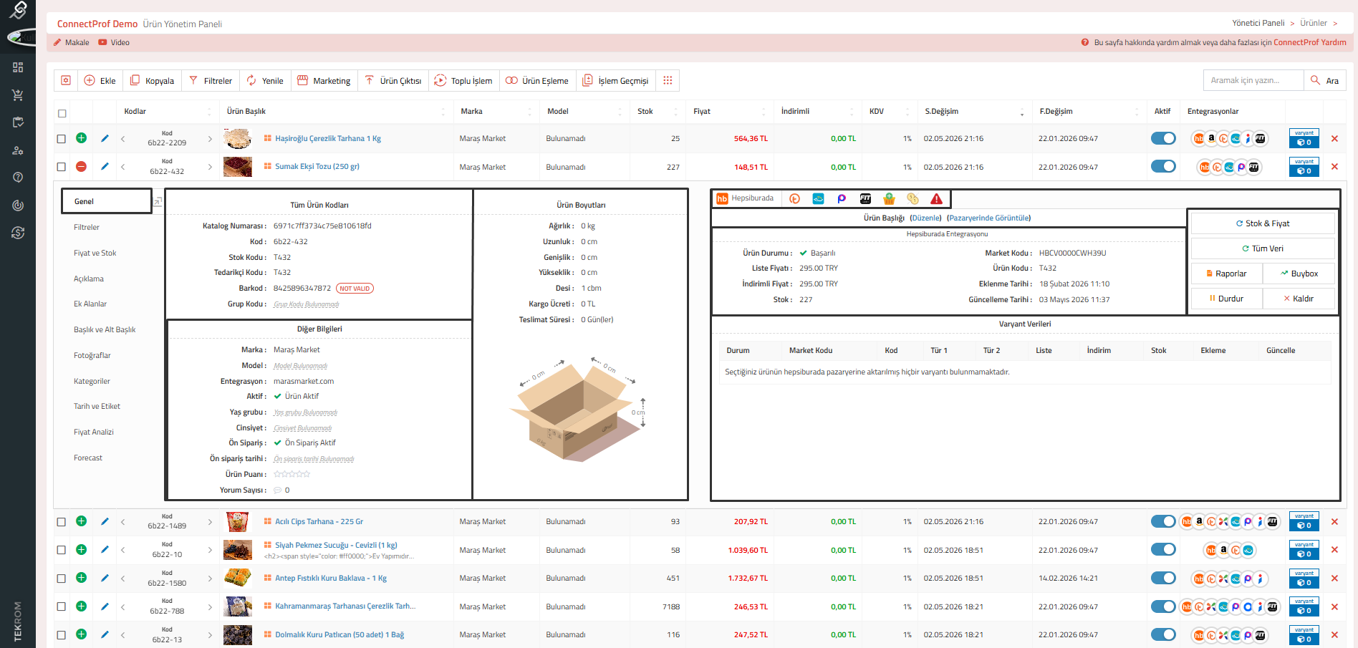Switch to the Hepsiburada marketplace tab
The width and height of the screenshot is (1358, 648).
746,198
